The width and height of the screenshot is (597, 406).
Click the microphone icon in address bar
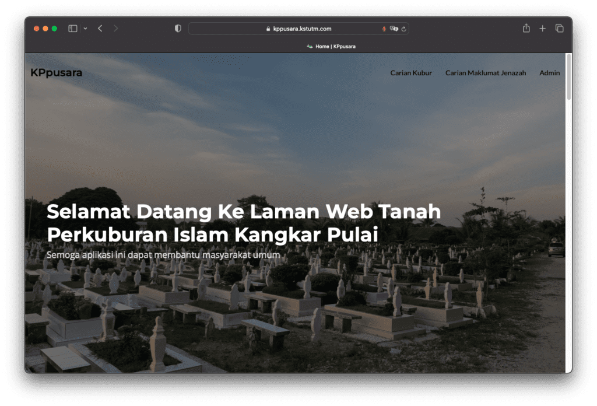(x=383, y=28)
